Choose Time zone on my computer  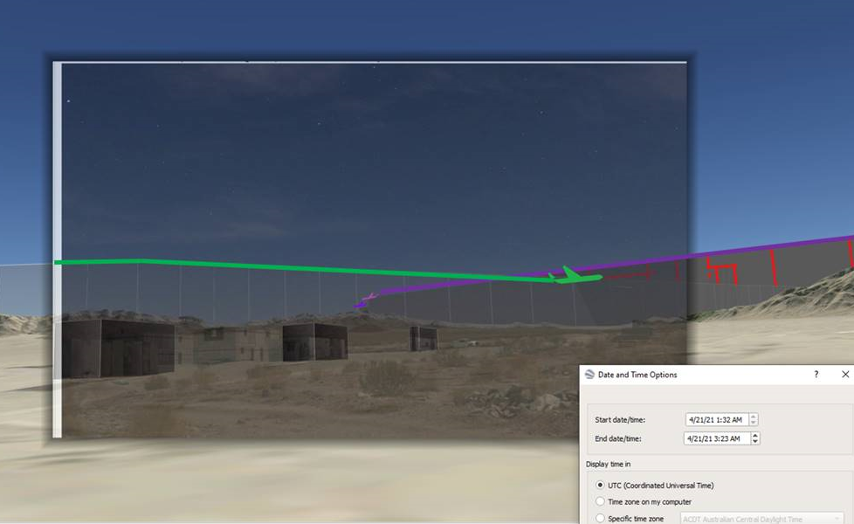point(600,502)
